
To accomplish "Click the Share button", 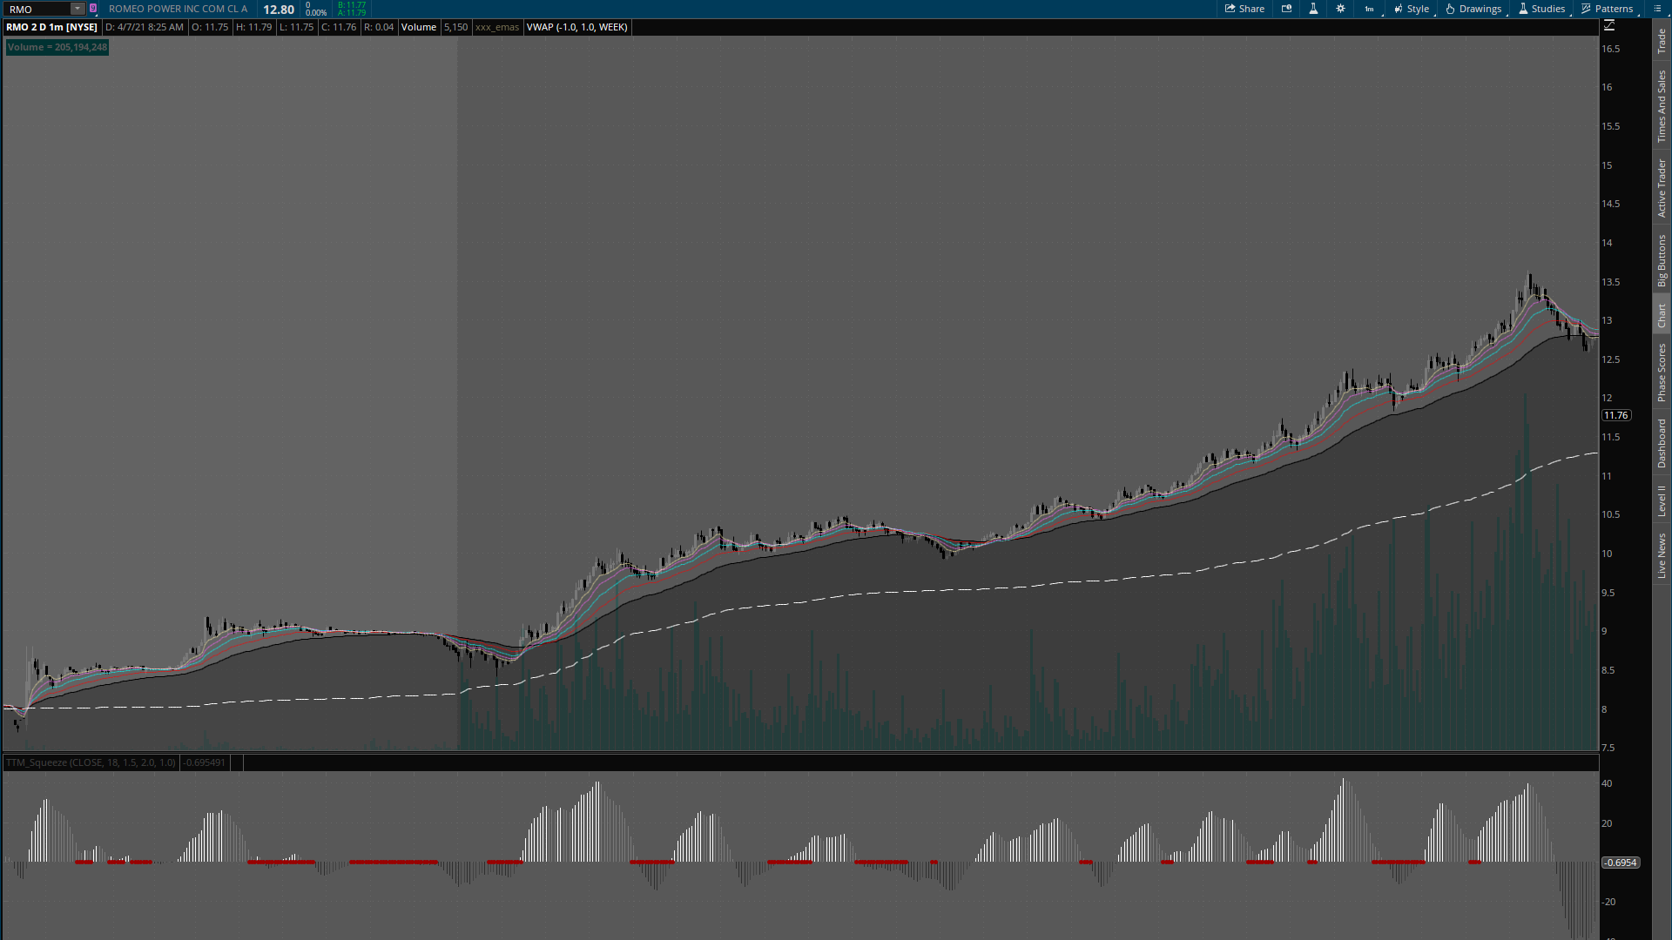I will [1244, 9].
